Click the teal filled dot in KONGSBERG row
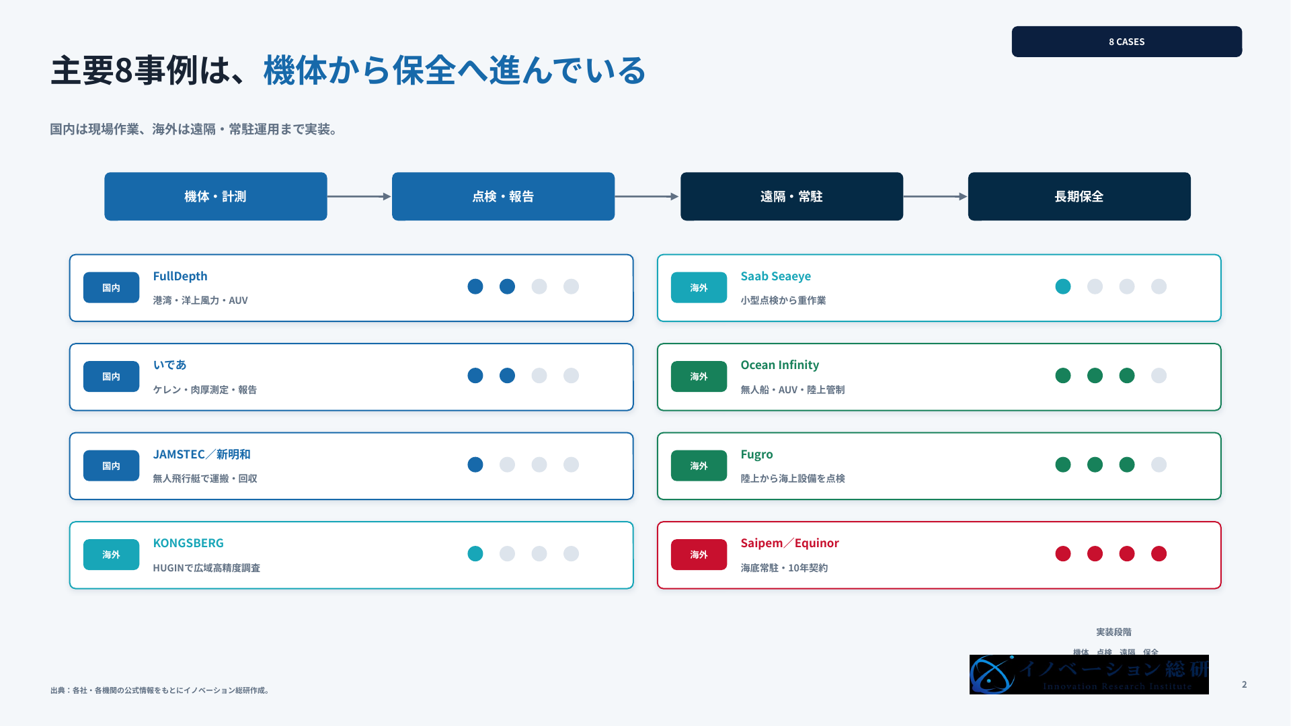 475,553
